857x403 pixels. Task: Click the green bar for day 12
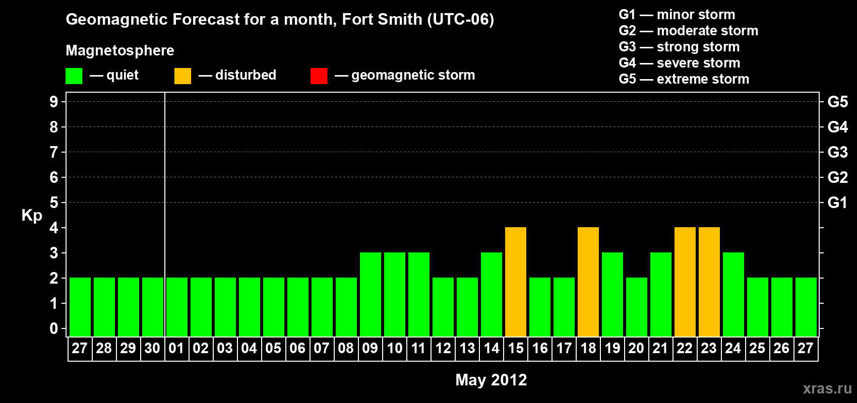click(x=443, y=307)
